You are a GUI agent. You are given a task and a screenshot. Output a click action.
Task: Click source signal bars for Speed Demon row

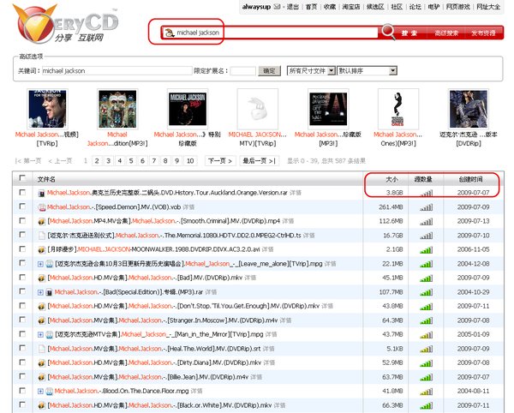[426, 207]
